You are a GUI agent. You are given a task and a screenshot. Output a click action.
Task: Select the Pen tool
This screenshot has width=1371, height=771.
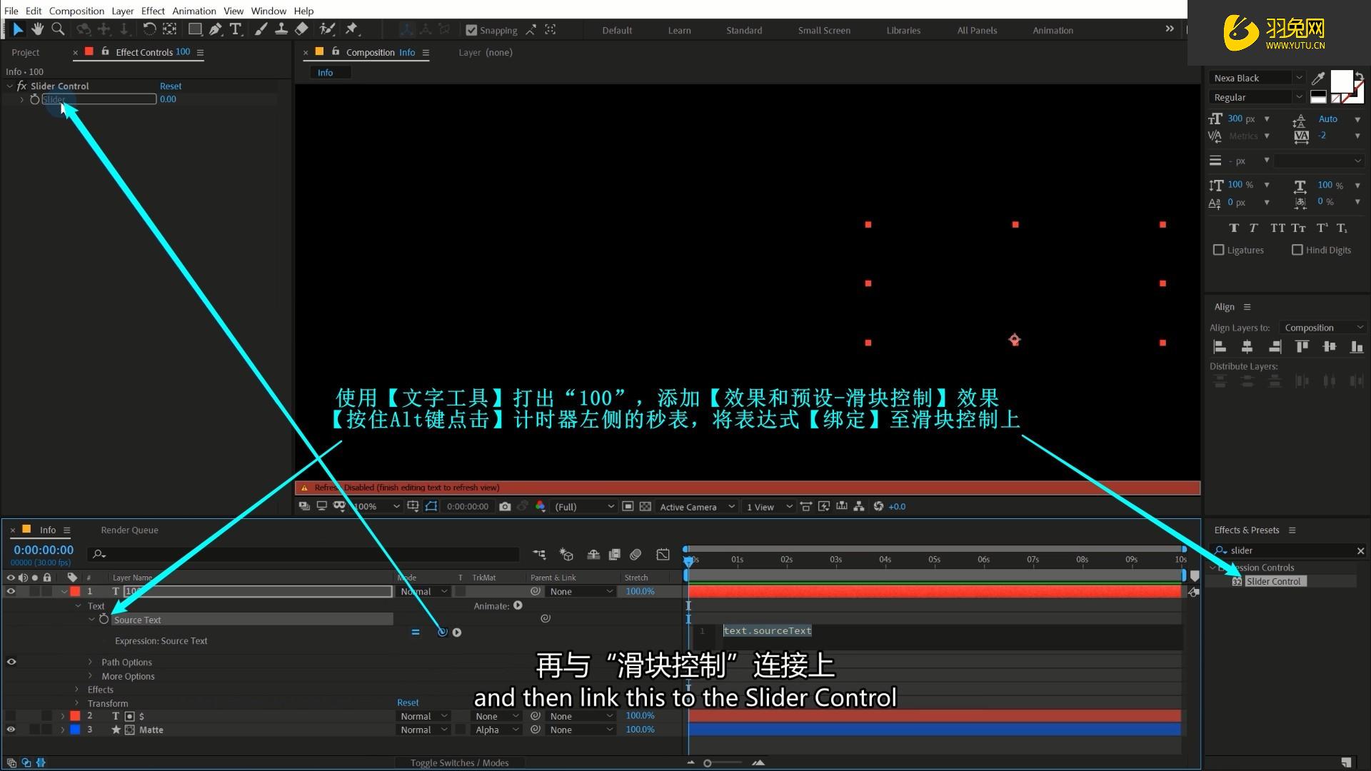[215, 29]
